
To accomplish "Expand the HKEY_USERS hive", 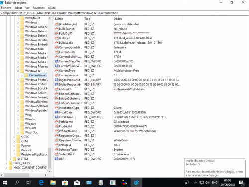I will (6, 163).
